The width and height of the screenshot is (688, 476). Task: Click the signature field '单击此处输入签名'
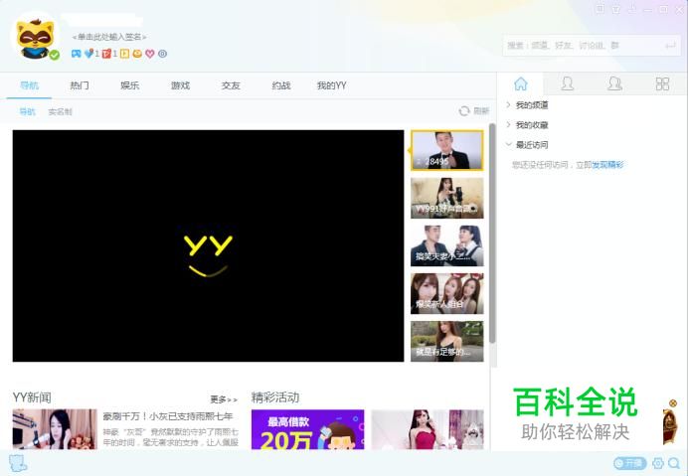click(x=109, y=38)
